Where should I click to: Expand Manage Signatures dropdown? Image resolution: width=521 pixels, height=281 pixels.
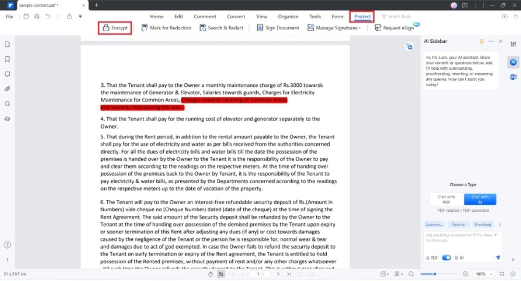pyautogui.click(x=334, y=28)
